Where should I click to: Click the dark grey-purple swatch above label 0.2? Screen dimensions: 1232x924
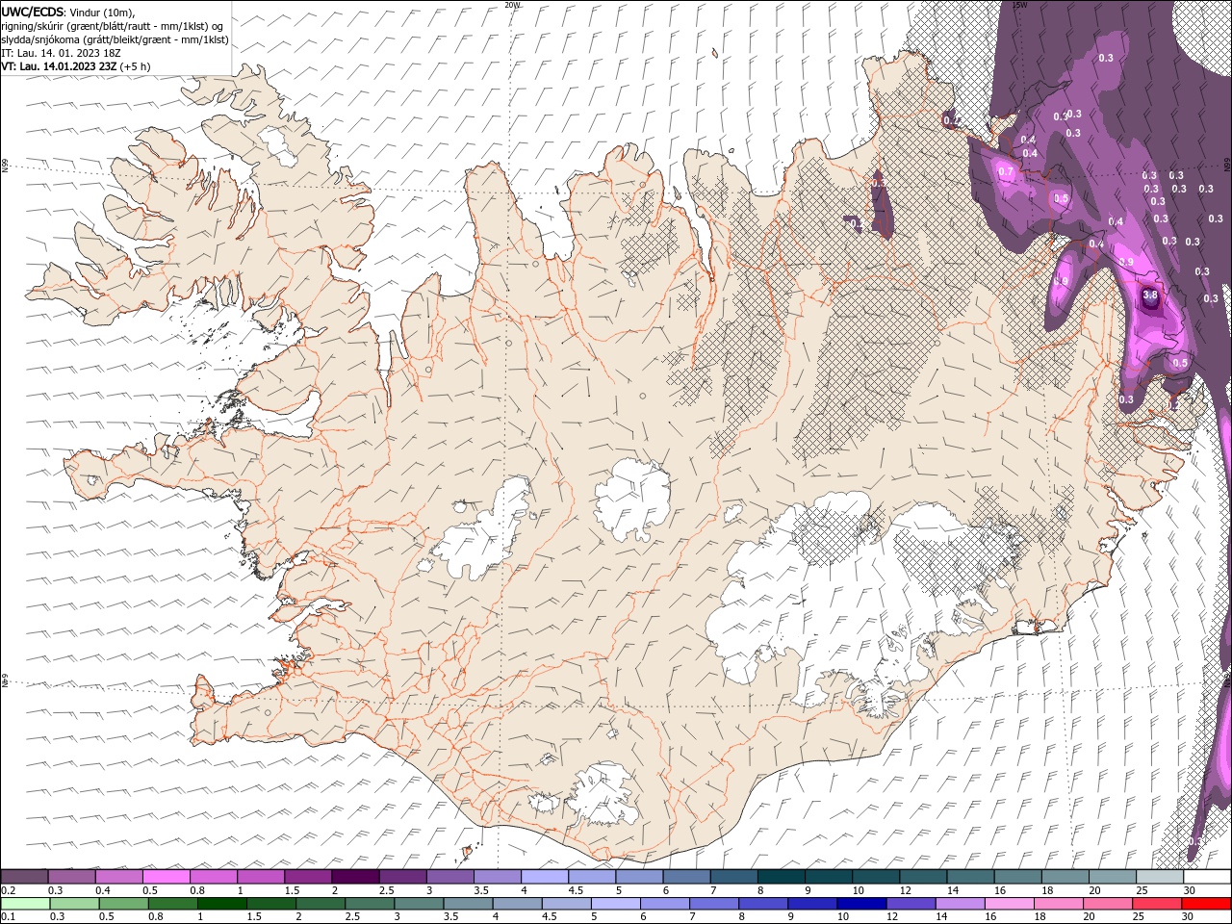click(x=24, y=877)
